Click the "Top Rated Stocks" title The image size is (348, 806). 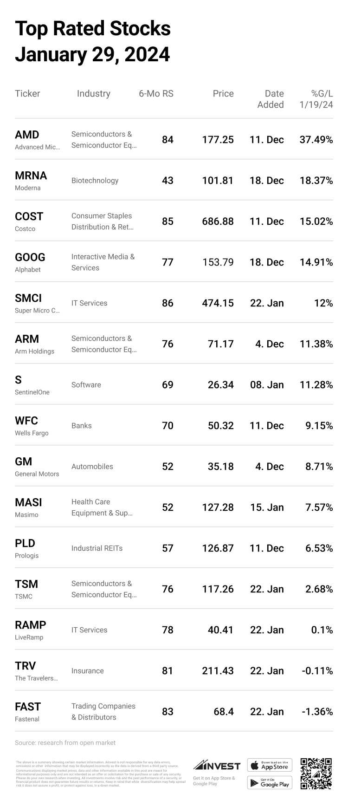coord(93,29)
